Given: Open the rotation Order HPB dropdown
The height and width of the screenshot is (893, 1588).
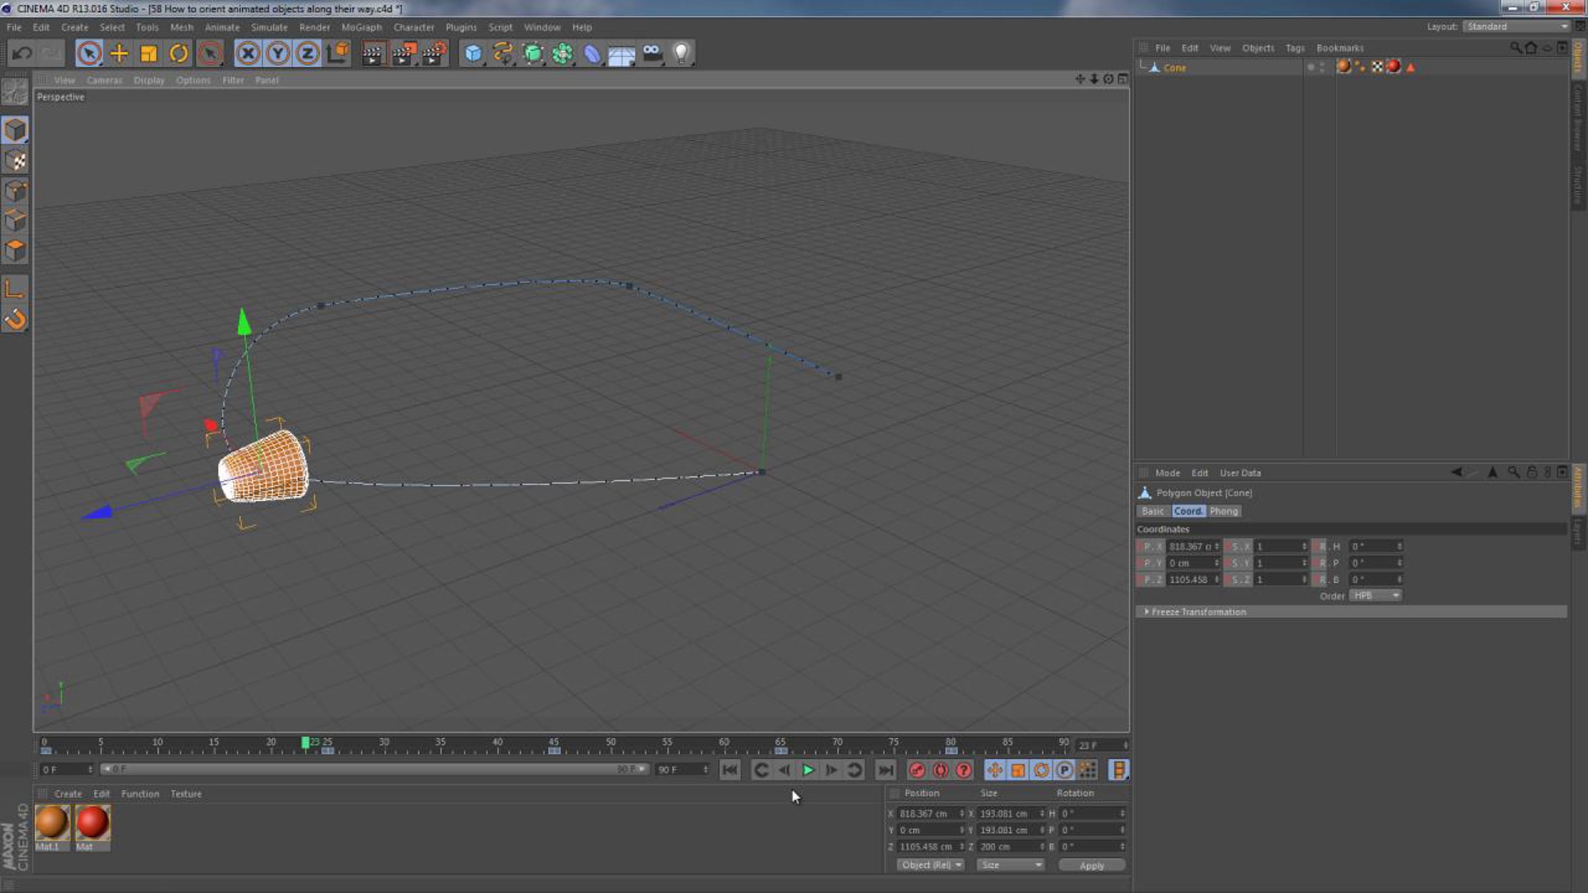Looking at the screenshot, I should point(1375,595).
